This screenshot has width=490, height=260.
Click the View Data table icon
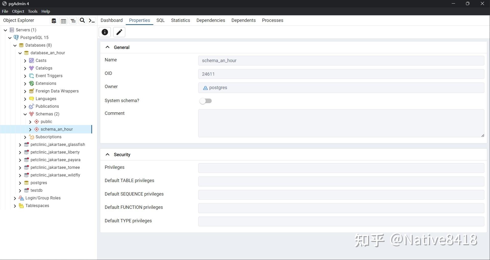pyautogui.click(x=64, y=21)
